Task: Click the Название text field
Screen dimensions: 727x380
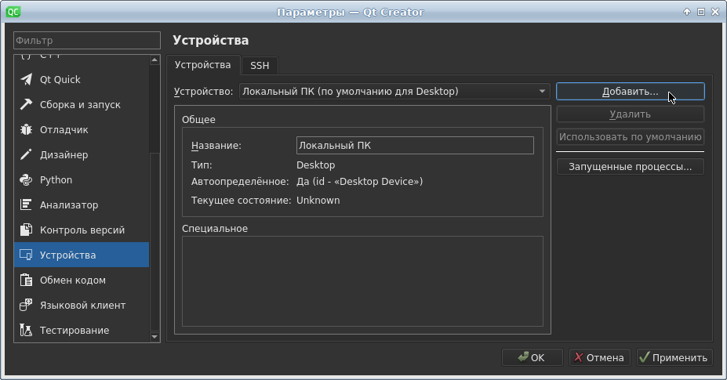Action: tap(414, 146)
